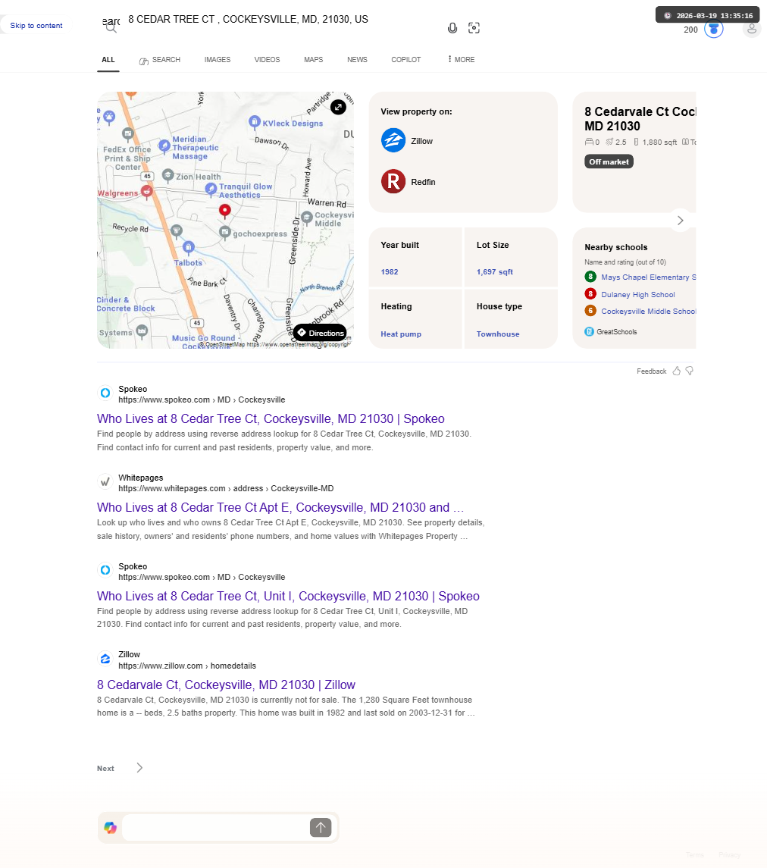This screenshot has height=868, width=767.
Task: Give thumbs down feedback
Action: coord(690,371)
